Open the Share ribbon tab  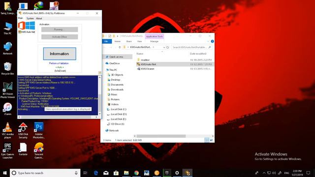tap(129, 41)
